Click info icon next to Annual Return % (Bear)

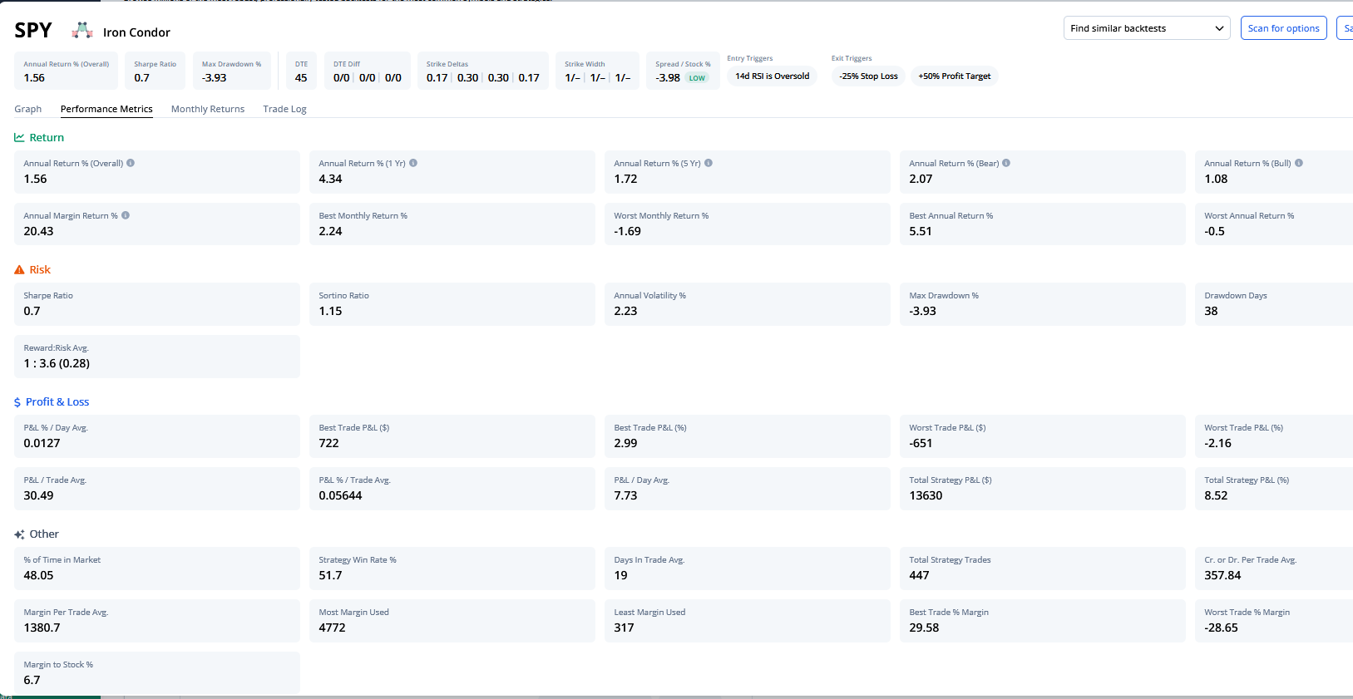[x=1006, y=163]
